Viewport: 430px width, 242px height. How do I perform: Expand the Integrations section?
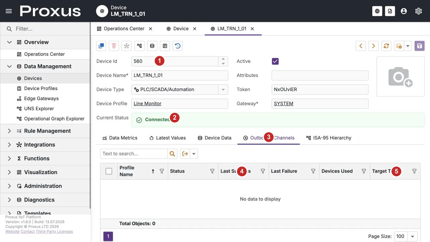9,145
